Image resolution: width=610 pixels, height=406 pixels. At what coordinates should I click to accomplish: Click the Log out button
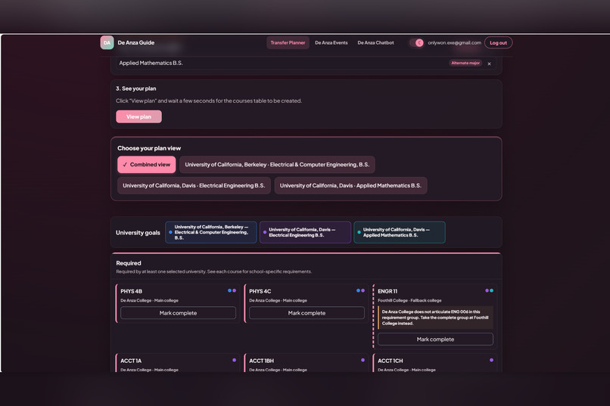point(498,43)
